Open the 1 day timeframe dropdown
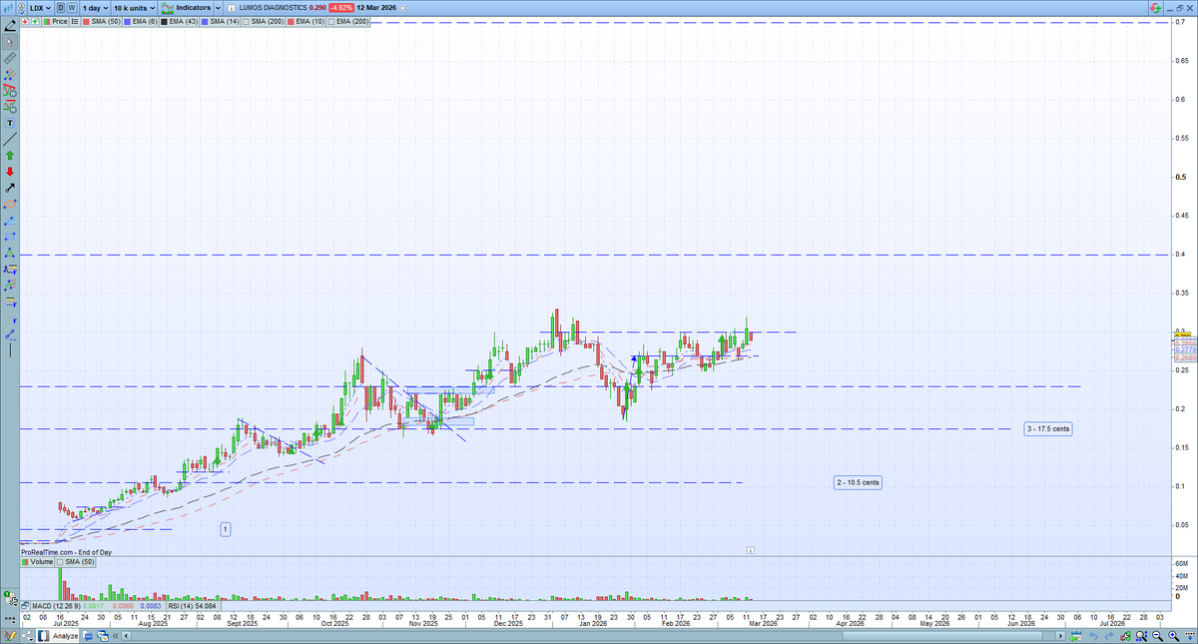 [95, 7]
